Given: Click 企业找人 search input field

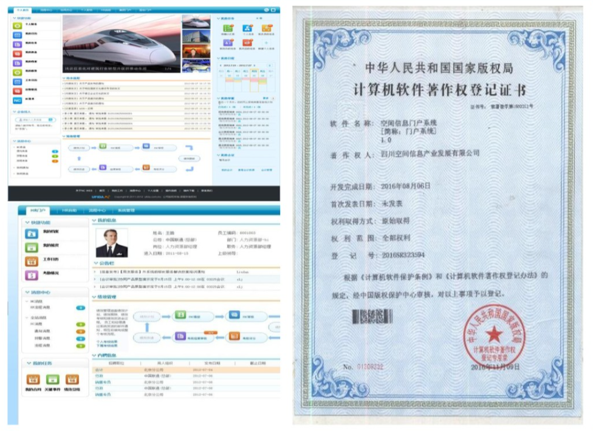Looking at the screenshot, I should pyautogui.click(x=36, y=120).
